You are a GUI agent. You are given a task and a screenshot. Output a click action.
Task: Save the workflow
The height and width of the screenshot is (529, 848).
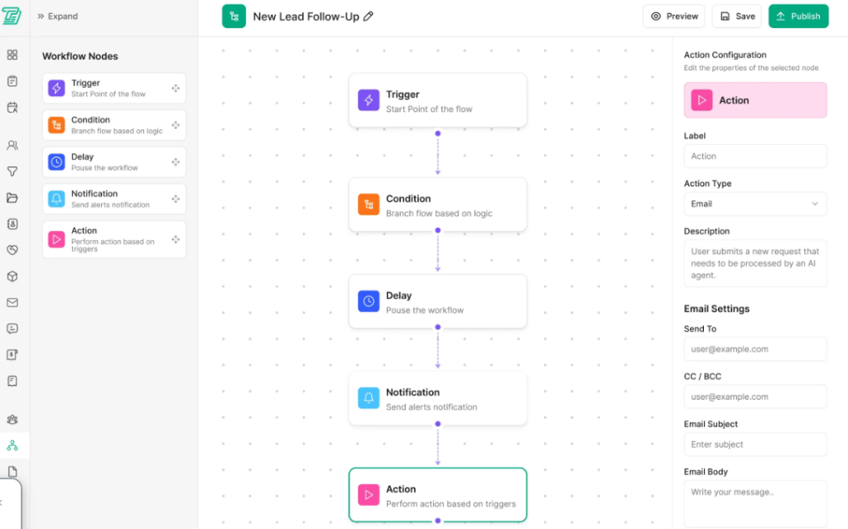(x=736, y=17)
